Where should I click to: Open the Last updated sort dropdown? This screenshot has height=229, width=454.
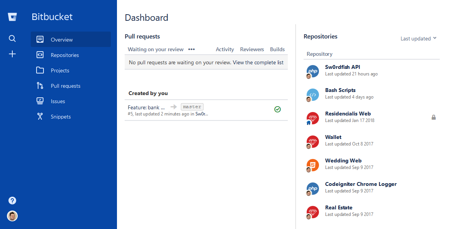(x=418, y=38)
